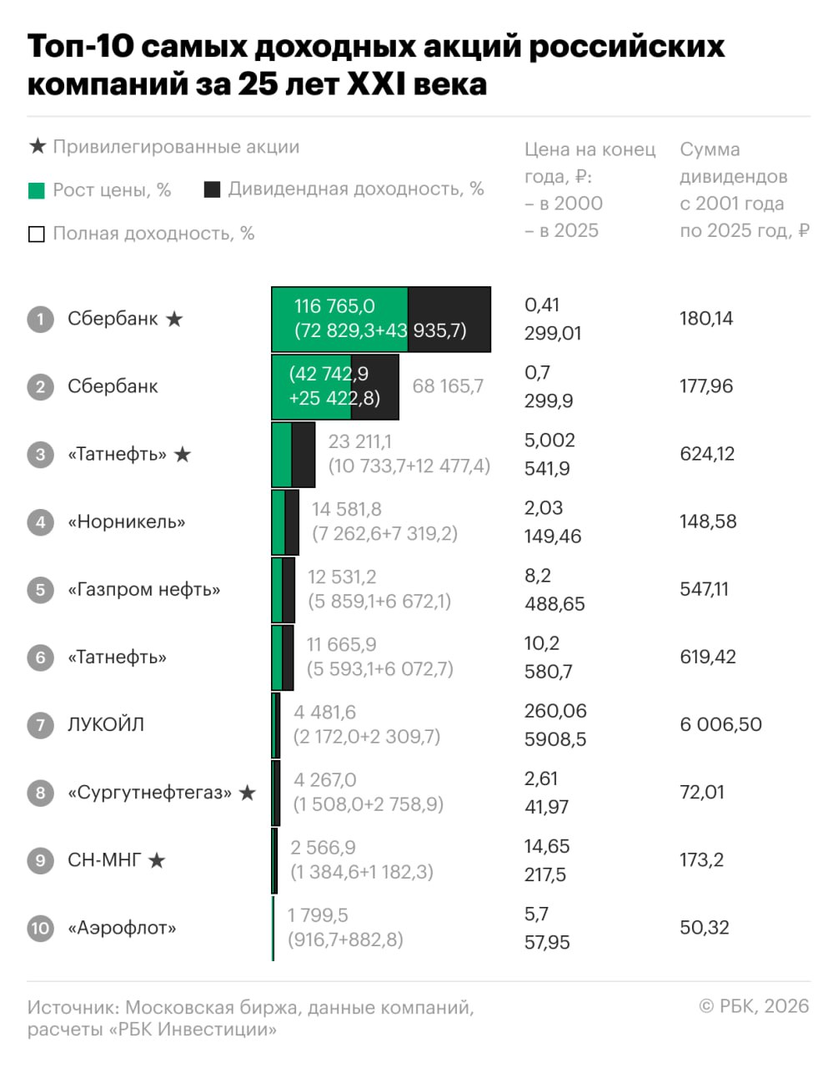Click the star next to «Сургутнефтегаз»
Viewport: 838px width, 1068px height.
pyautogui.click(x=247, y=793)
